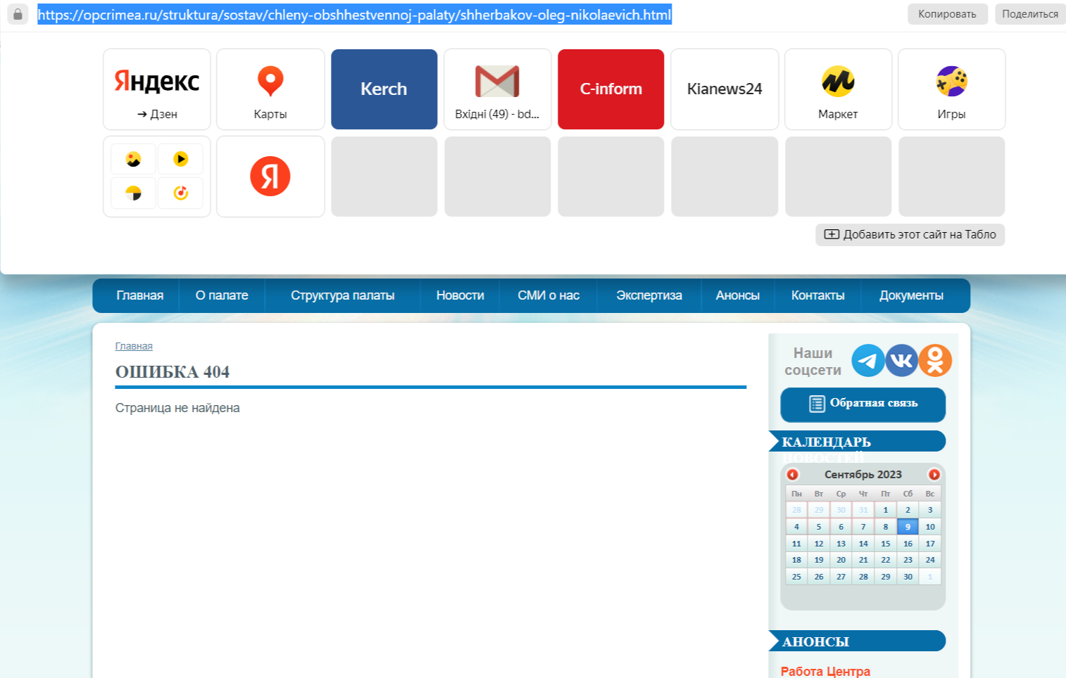The height and width of the screenshot is (678, 1066).
Task: Open the Telegram social icon
Action: pos(868,361)
